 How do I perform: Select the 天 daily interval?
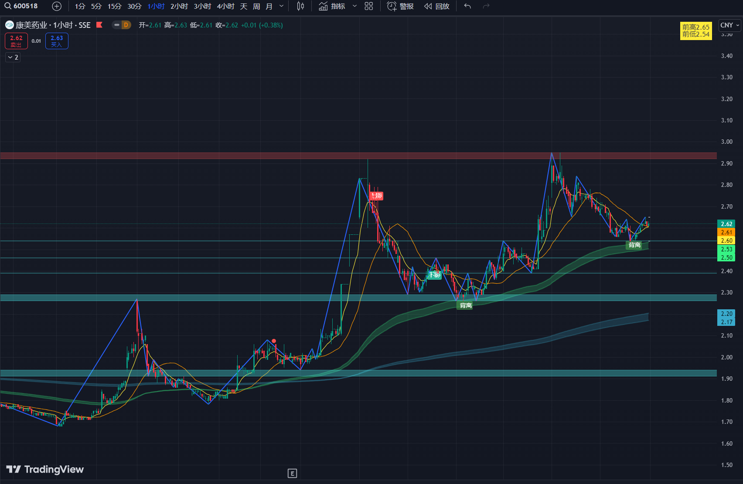click(x=244, y=6)
